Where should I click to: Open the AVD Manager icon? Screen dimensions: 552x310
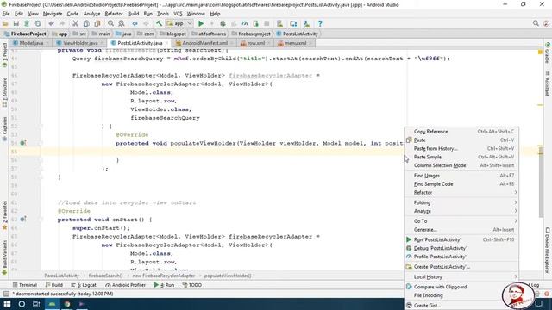coord(279,23)
